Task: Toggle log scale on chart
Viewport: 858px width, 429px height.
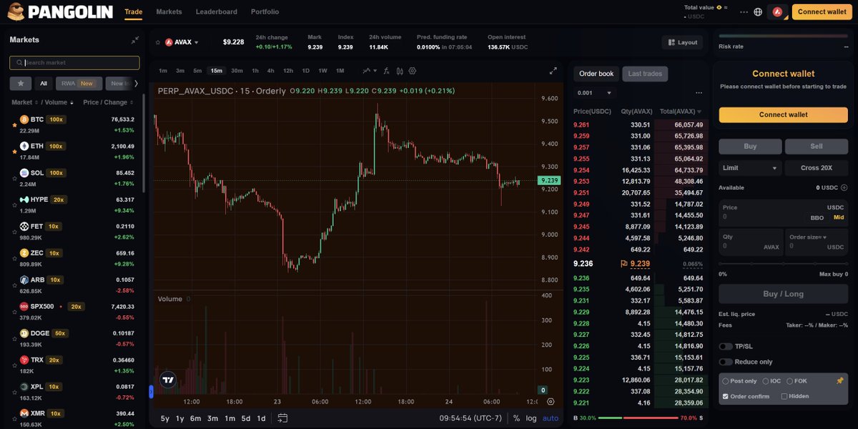Action: [531, 418]
